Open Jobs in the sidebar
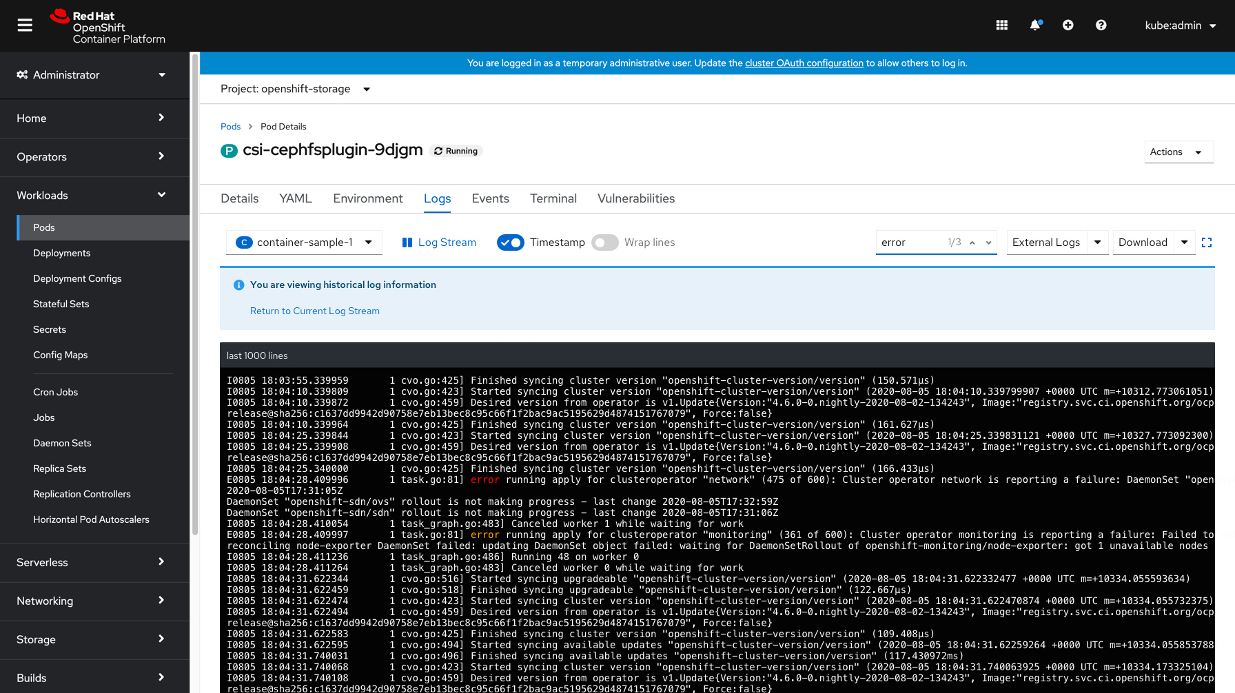1235x693 pixels. click(44, 417)
